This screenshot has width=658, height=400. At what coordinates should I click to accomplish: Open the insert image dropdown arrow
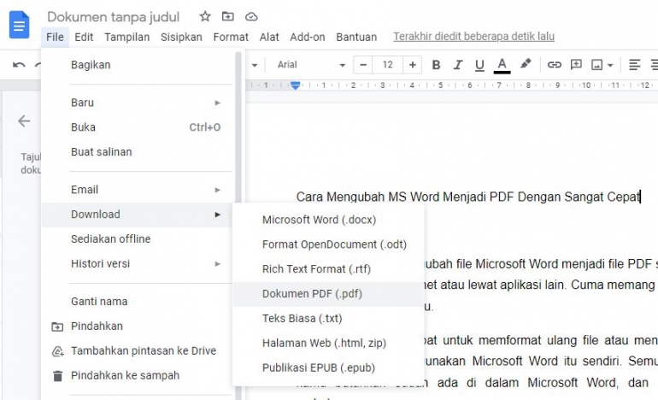[x=610, y=65]
